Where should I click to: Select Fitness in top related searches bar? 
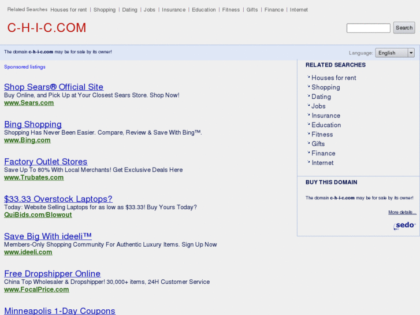coord(231,10)
